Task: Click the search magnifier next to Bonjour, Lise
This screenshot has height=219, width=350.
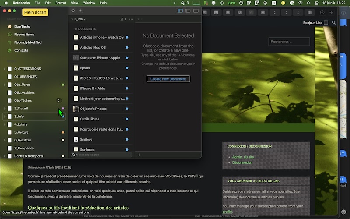Action: tap(334, 23)
